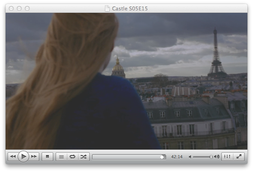Enter fullscreen mode
This screenshot has height=172, width=253.
pos(239,157)
